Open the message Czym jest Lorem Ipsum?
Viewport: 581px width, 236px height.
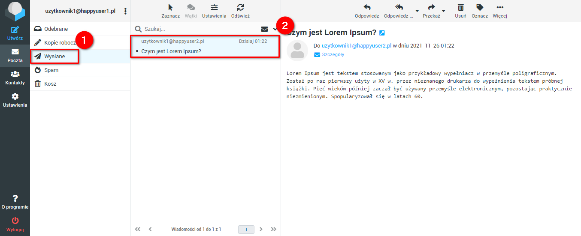[171, 51]
